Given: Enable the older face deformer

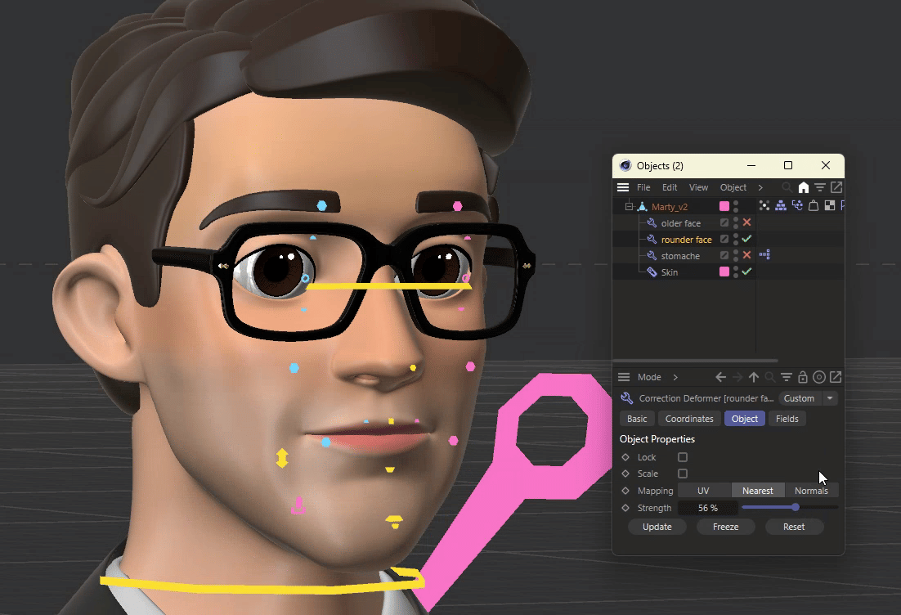Looking at the screenshot, I should coord(746,222).
